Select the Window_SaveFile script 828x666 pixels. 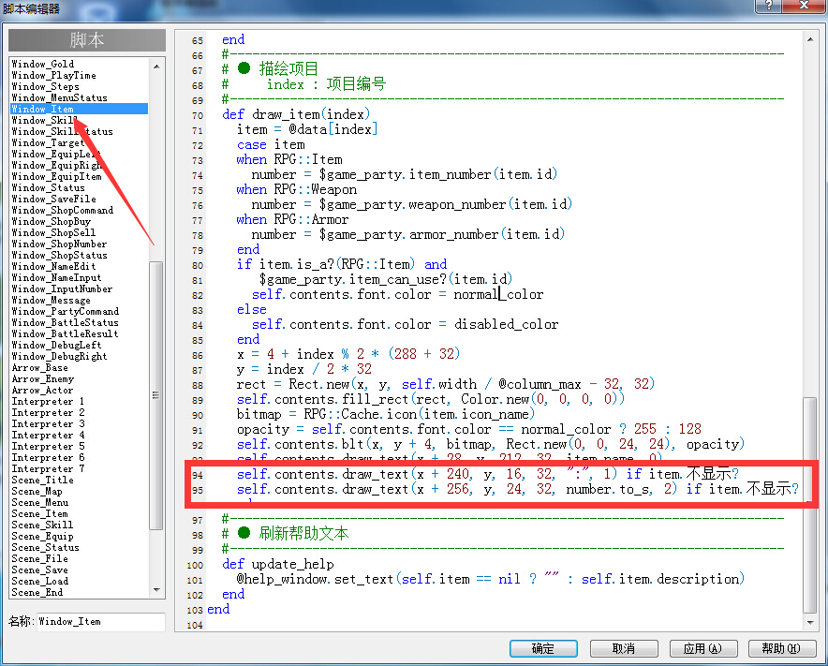coord(54,200)
